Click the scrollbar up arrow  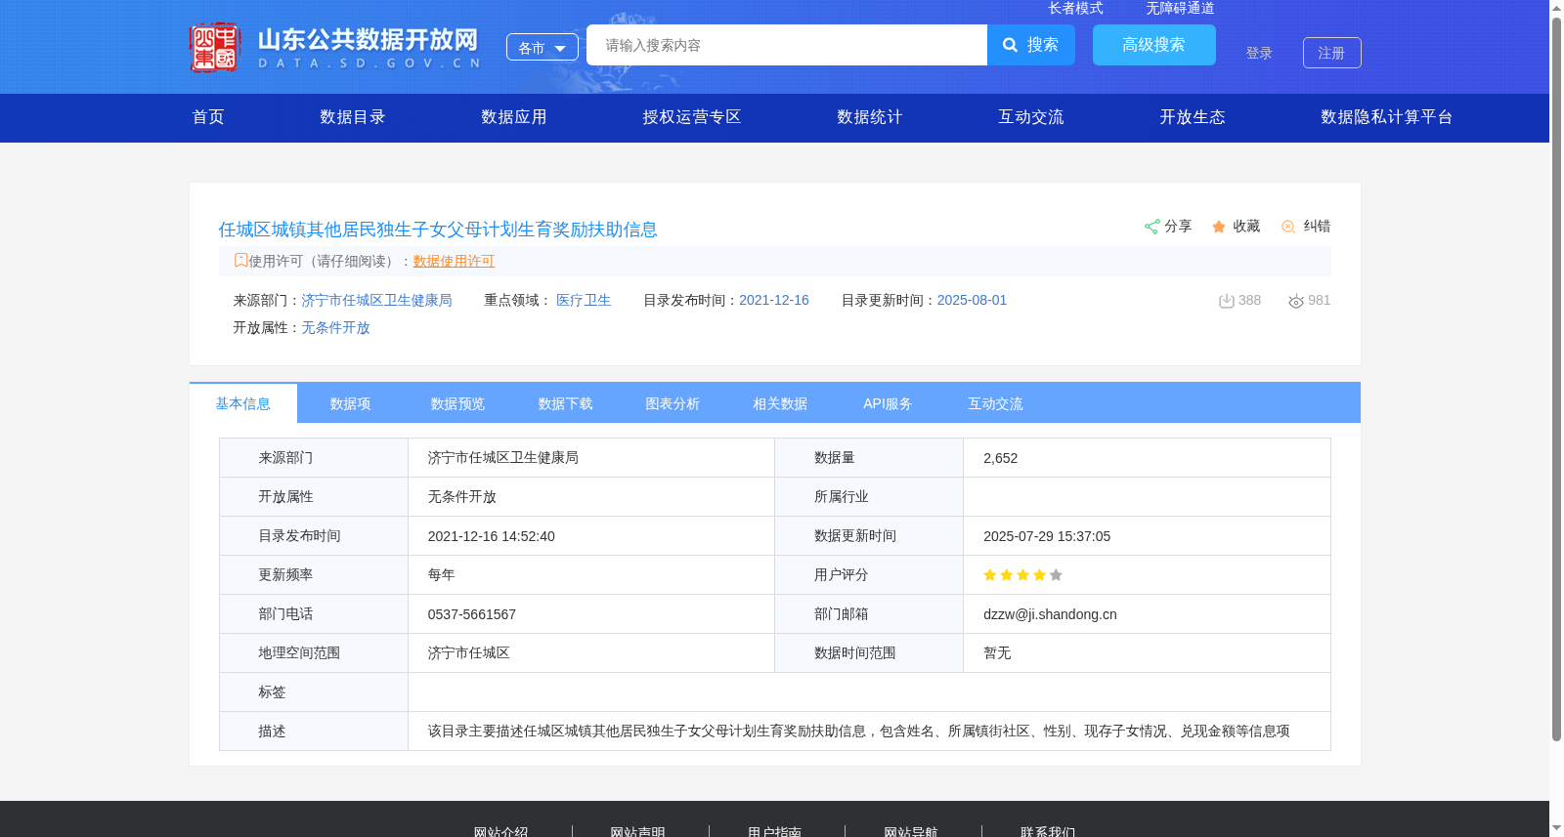click(1556, 8)
